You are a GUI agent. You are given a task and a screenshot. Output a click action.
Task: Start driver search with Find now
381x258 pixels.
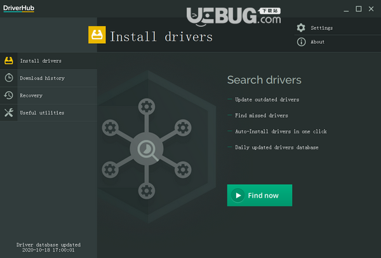coord(260,195)
